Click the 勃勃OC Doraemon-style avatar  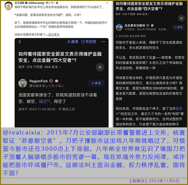click(x=8, y=6)
